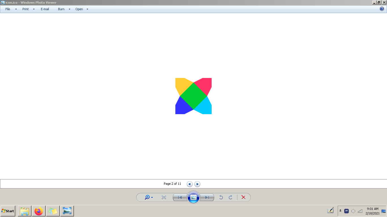
Task: Click the pen input panel tray icon
Action: (330, 211)
